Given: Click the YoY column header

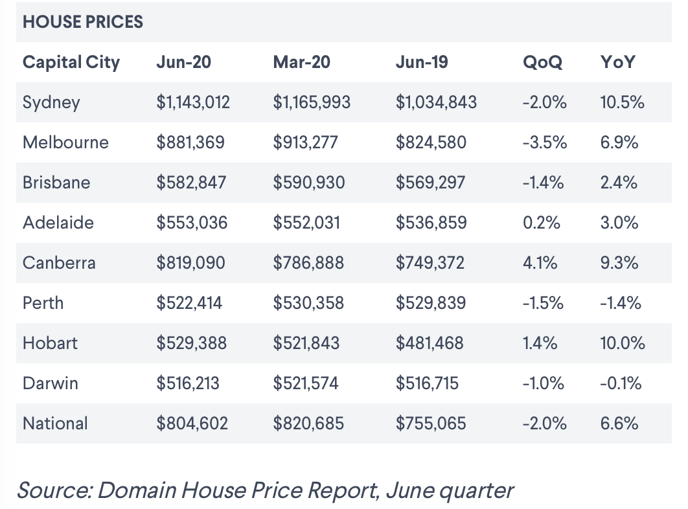Looking at the screenshot, I should [x=618, y=62].
